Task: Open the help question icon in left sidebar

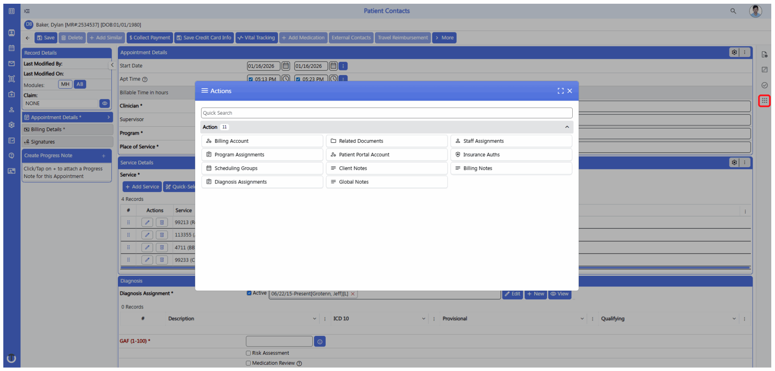Action: (x=12, y=156)
